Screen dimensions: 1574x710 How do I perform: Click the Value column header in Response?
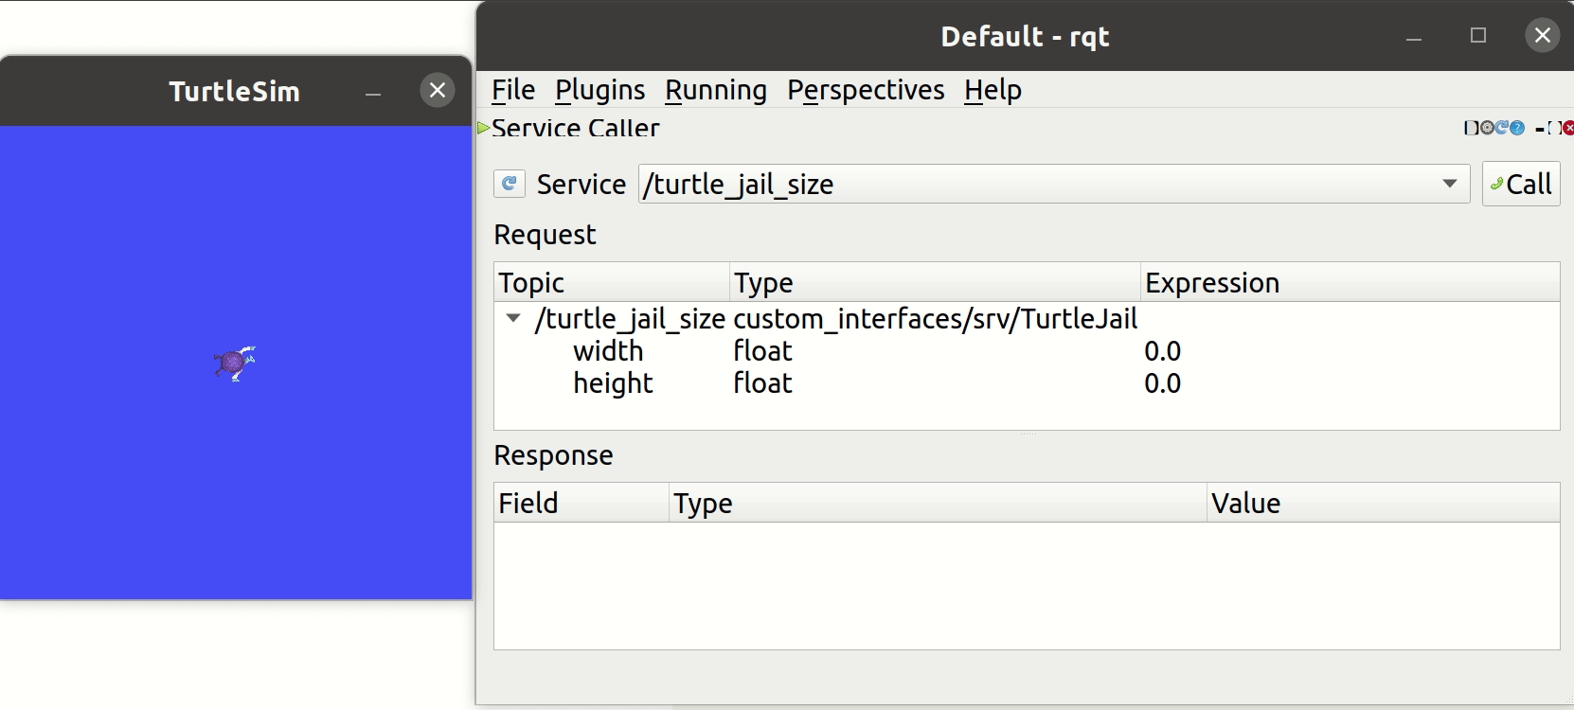click(x=1383, y=503)
